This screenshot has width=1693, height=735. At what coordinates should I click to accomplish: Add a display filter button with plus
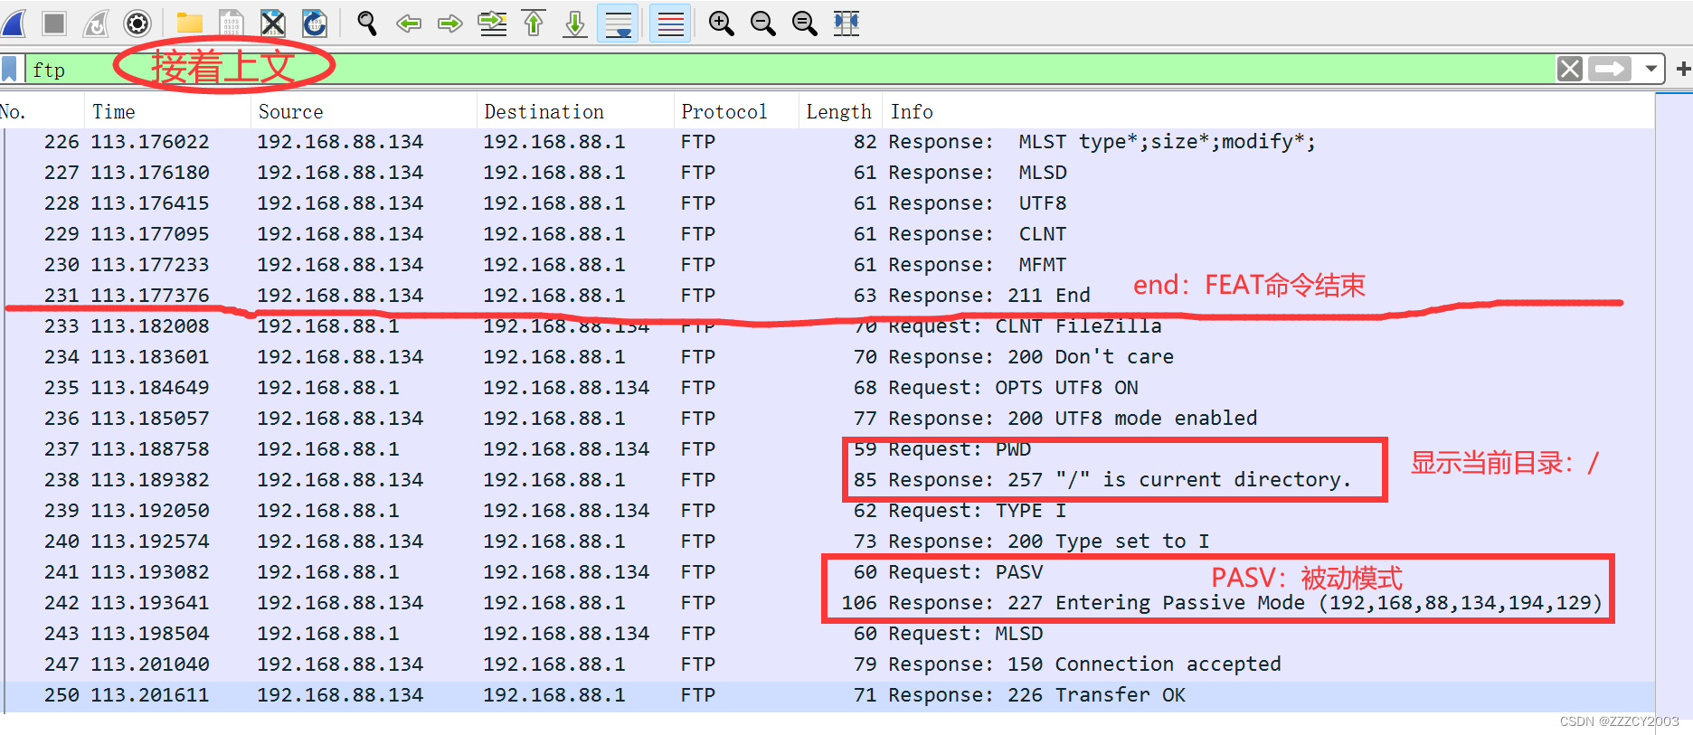point(1683,69)
